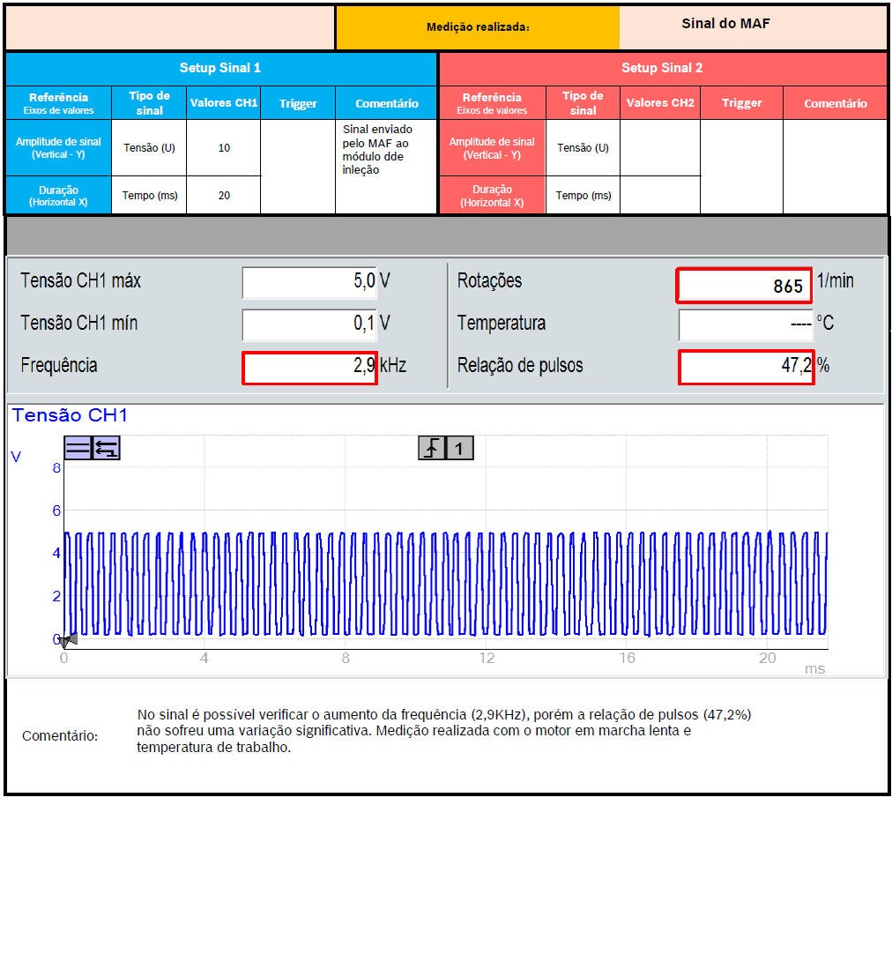Click the Tensão CH1 graph title
Image resolution: width=892 pixels, height=954 pixels.
pyautogui.click(x=70, y=415)
